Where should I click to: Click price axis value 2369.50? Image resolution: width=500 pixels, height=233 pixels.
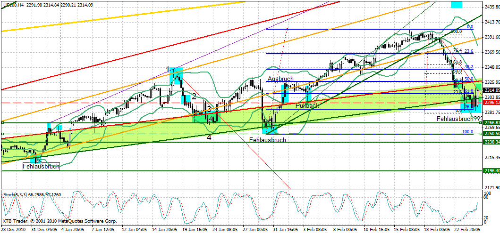492,52
